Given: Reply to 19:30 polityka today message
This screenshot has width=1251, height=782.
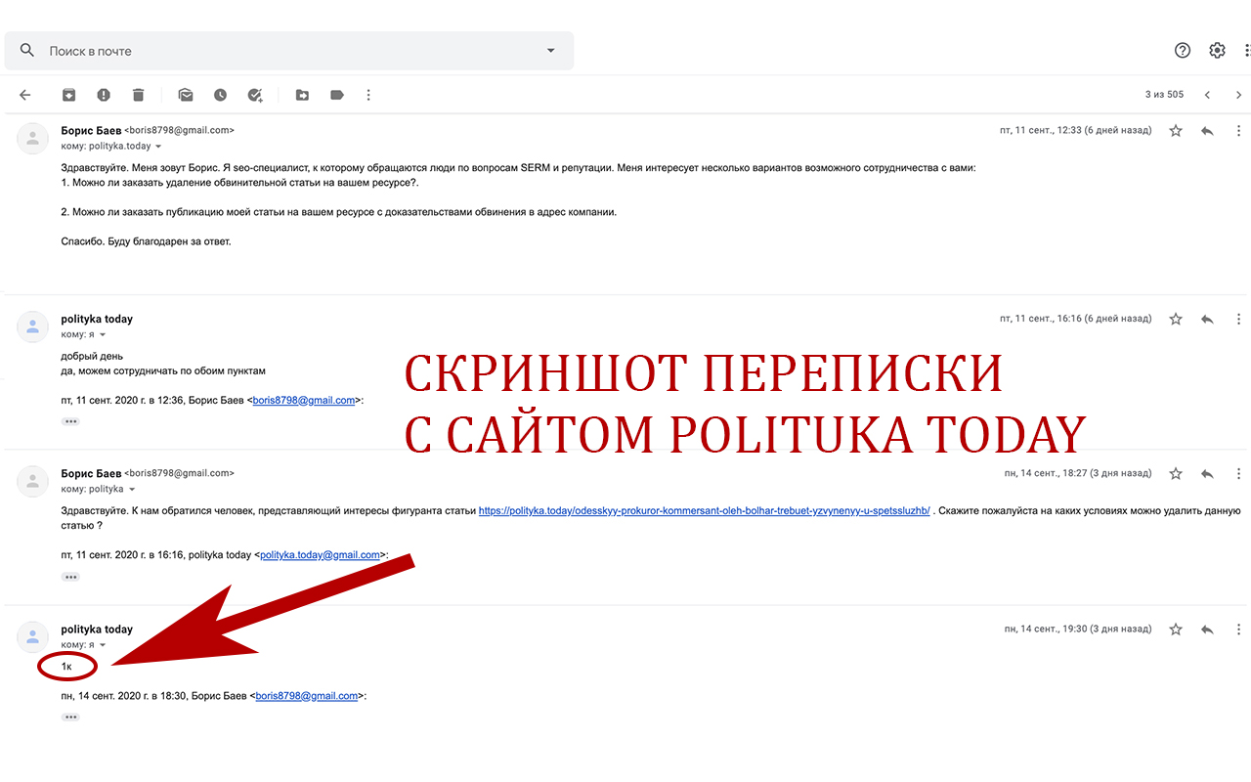Looking at the screenshot, I should (x=1207, y=630).
